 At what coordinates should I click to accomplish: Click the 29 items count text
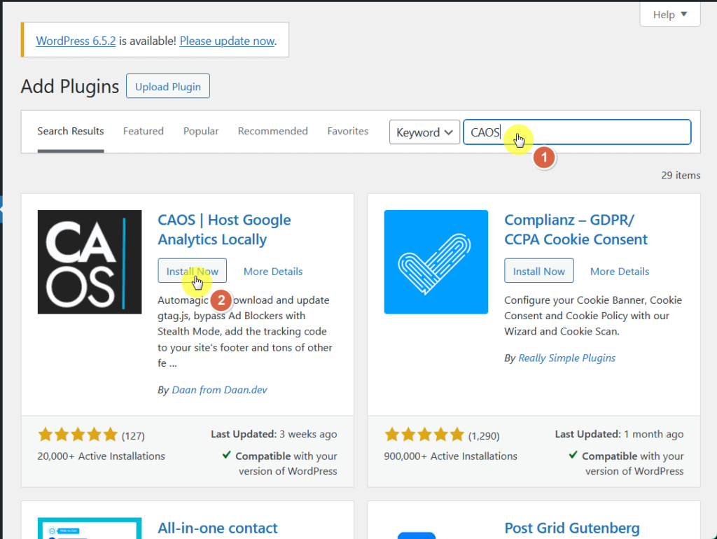click(681, 175)
